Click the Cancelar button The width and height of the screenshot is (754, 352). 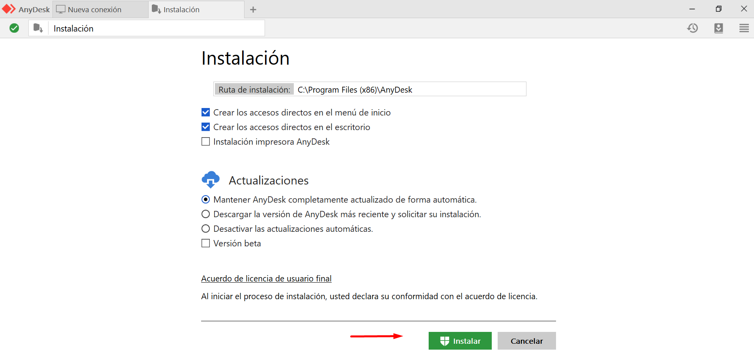click(x=526, y=341)
